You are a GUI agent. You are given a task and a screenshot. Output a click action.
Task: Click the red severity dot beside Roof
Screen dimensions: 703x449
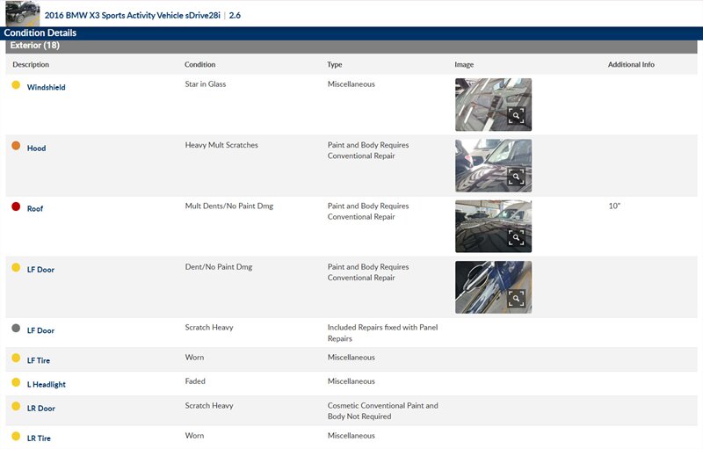[x=16, y=206]
